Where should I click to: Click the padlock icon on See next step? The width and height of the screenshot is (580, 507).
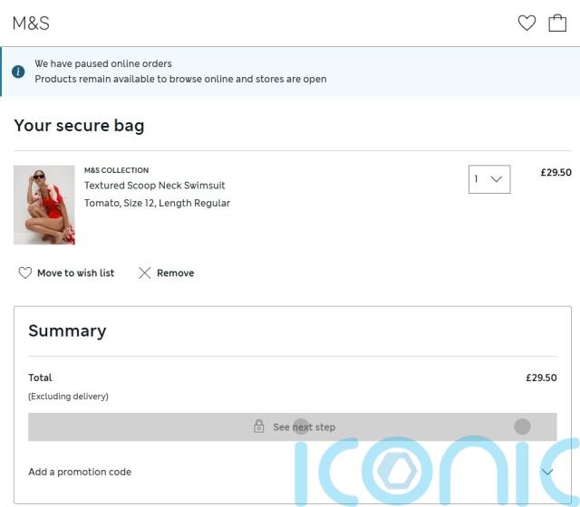(259, 426)
